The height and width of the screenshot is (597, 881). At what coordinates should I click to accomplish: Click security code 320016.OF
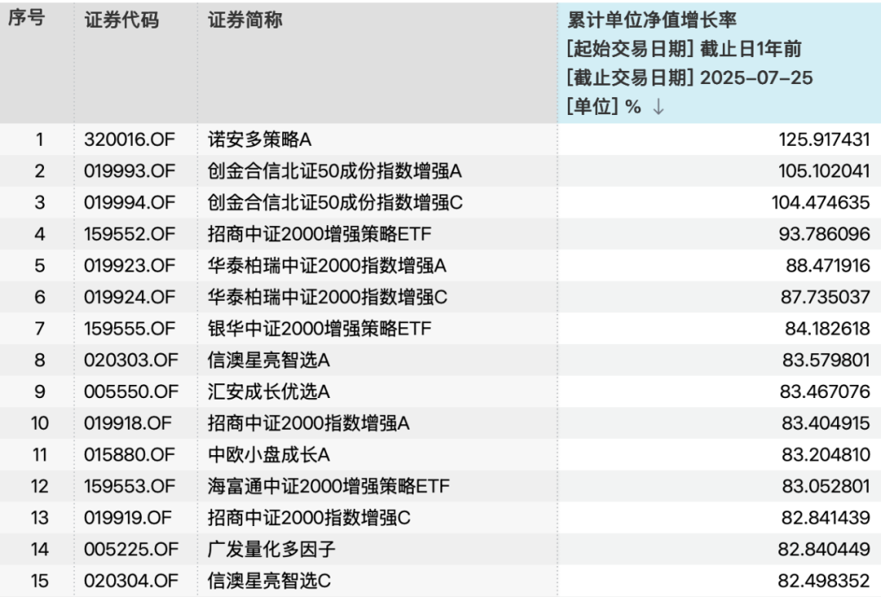(129, 139)
